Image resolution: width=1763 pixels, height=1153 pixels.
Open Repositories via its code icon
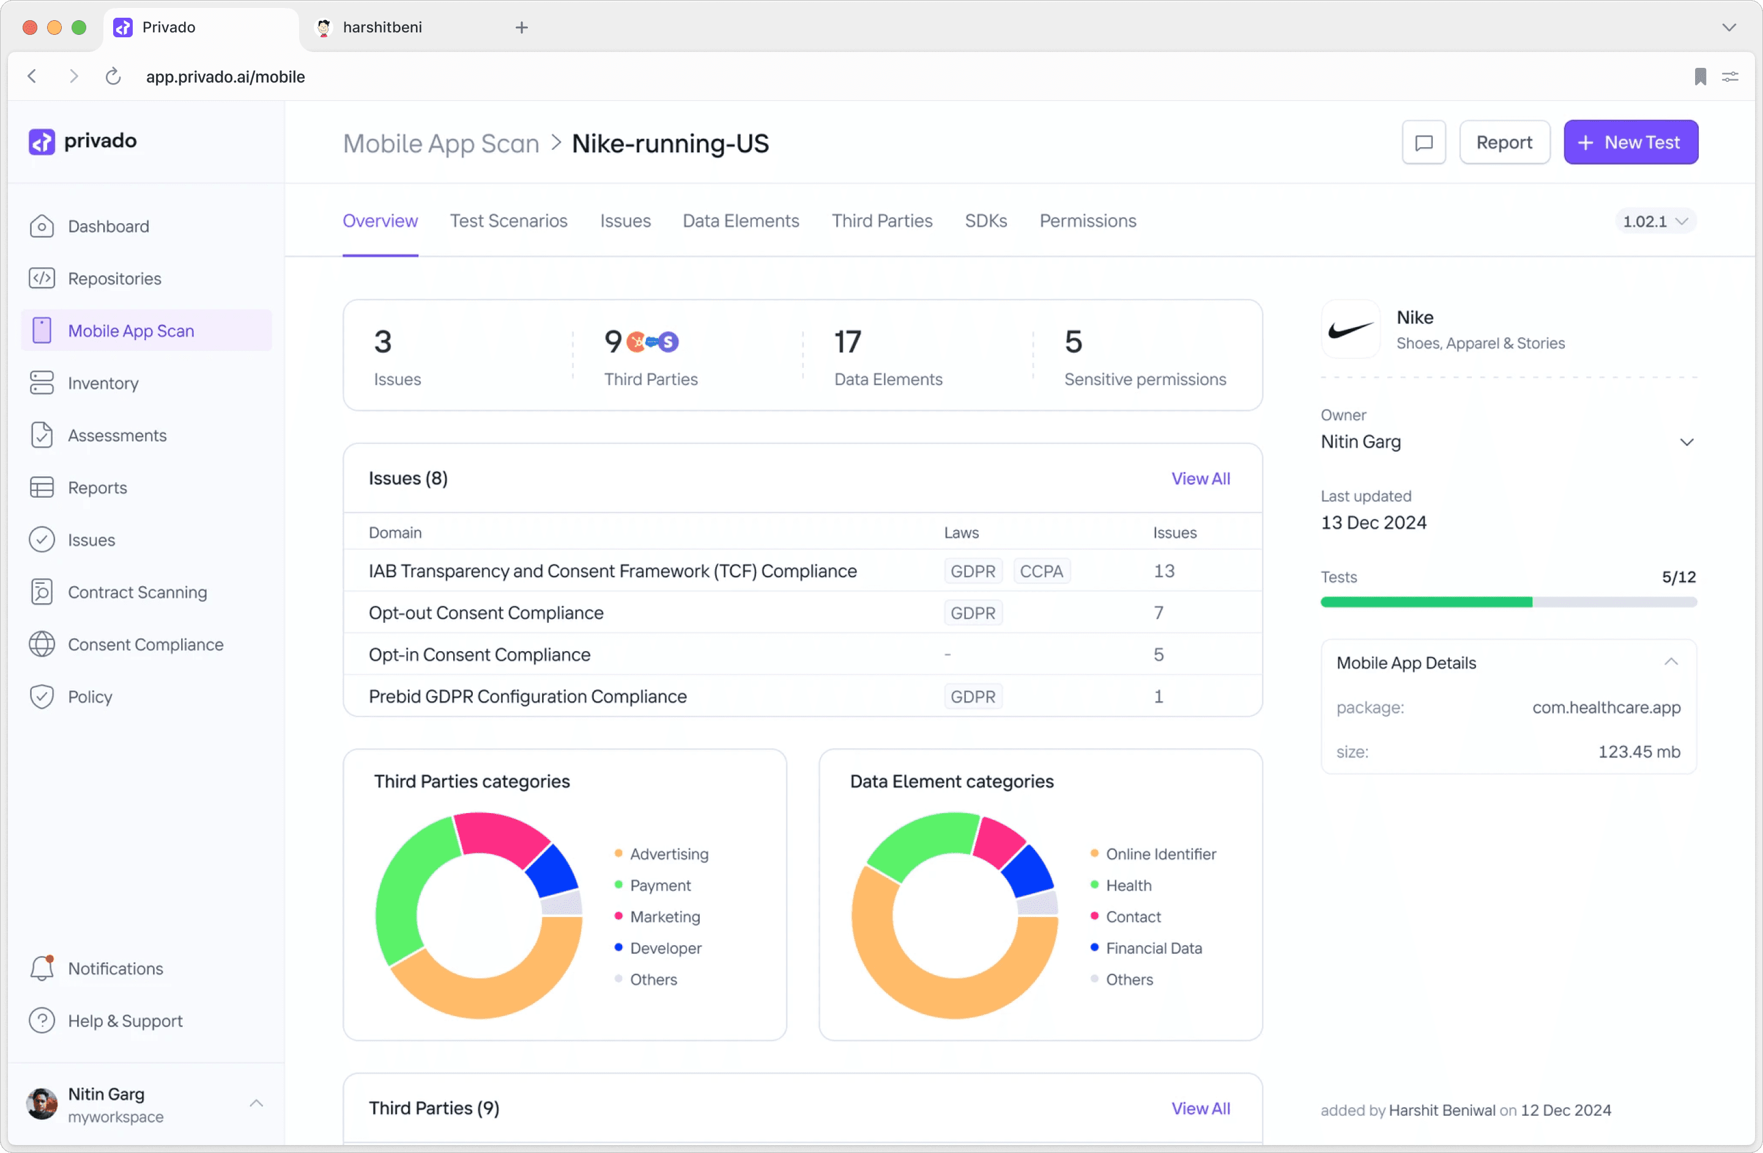(x=42, y=278)
